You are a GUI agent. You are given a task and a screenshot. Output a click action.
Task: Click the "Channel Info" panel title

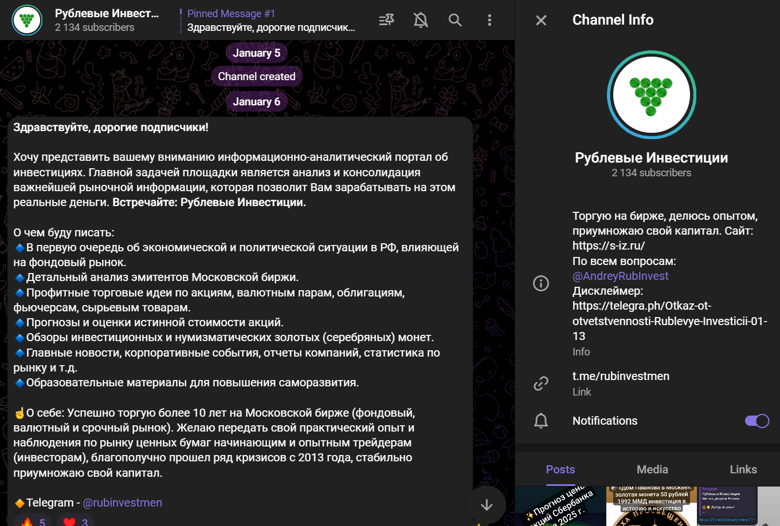coord(613,20)
